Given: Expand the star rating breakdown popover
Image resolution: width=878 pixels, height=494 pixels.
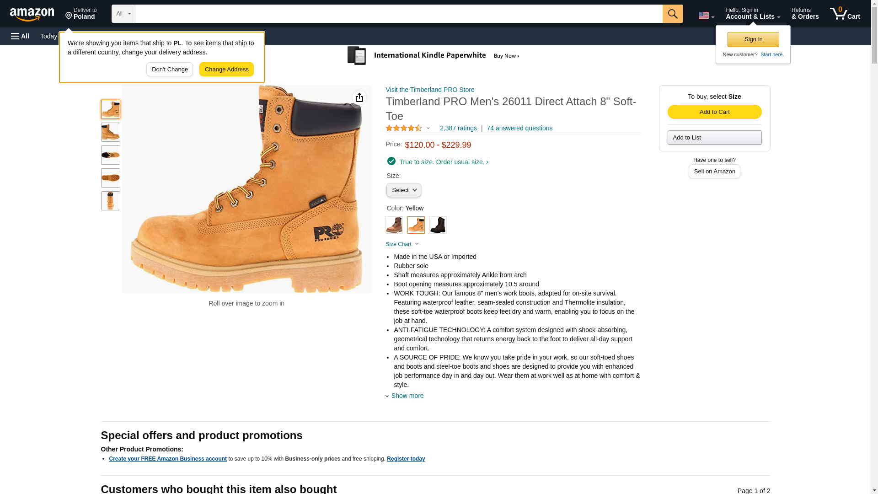Looking at the screenshot, I should point(408,129).
